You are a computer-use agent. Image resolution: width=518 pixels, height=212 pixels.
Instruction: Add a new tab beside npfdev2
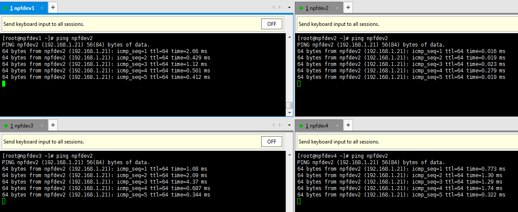click(348, 8)
